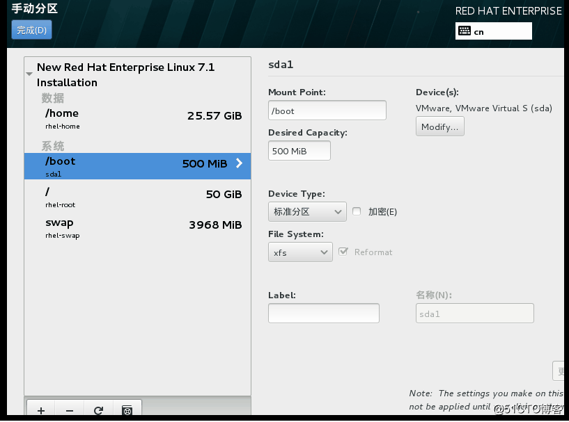Click the Label input field

pos(324,314)
